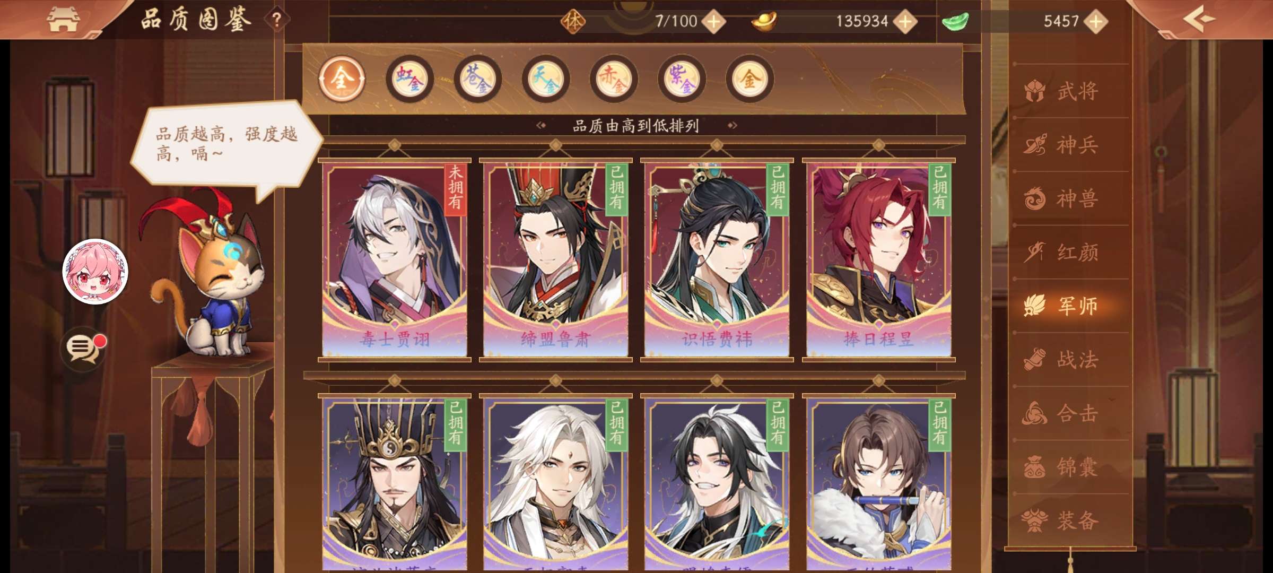The width and height of the screenshot is (1273, 573).
Task: Select the 全 all-quality filter
Action: pyautogui.click(x=342, y=79)
